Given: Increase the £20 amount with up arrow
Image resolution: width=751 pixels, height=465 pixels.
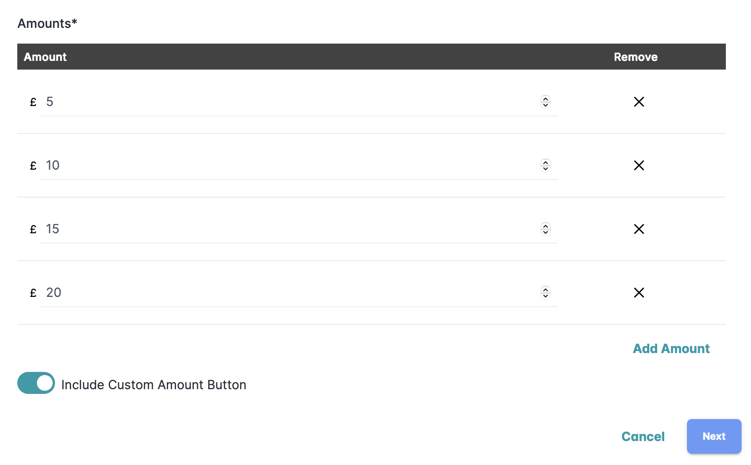Looking at the screenshot, I should tap(545, 290).
